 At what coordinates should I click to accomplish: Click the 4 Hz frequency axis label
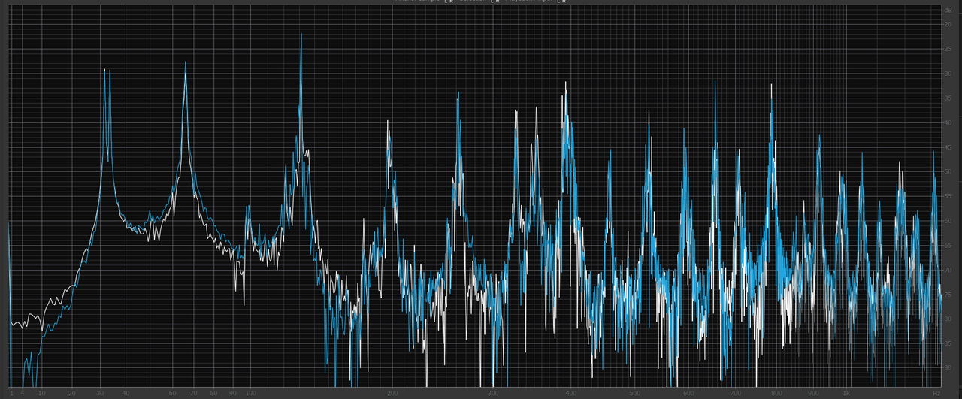tap(22, 393)
